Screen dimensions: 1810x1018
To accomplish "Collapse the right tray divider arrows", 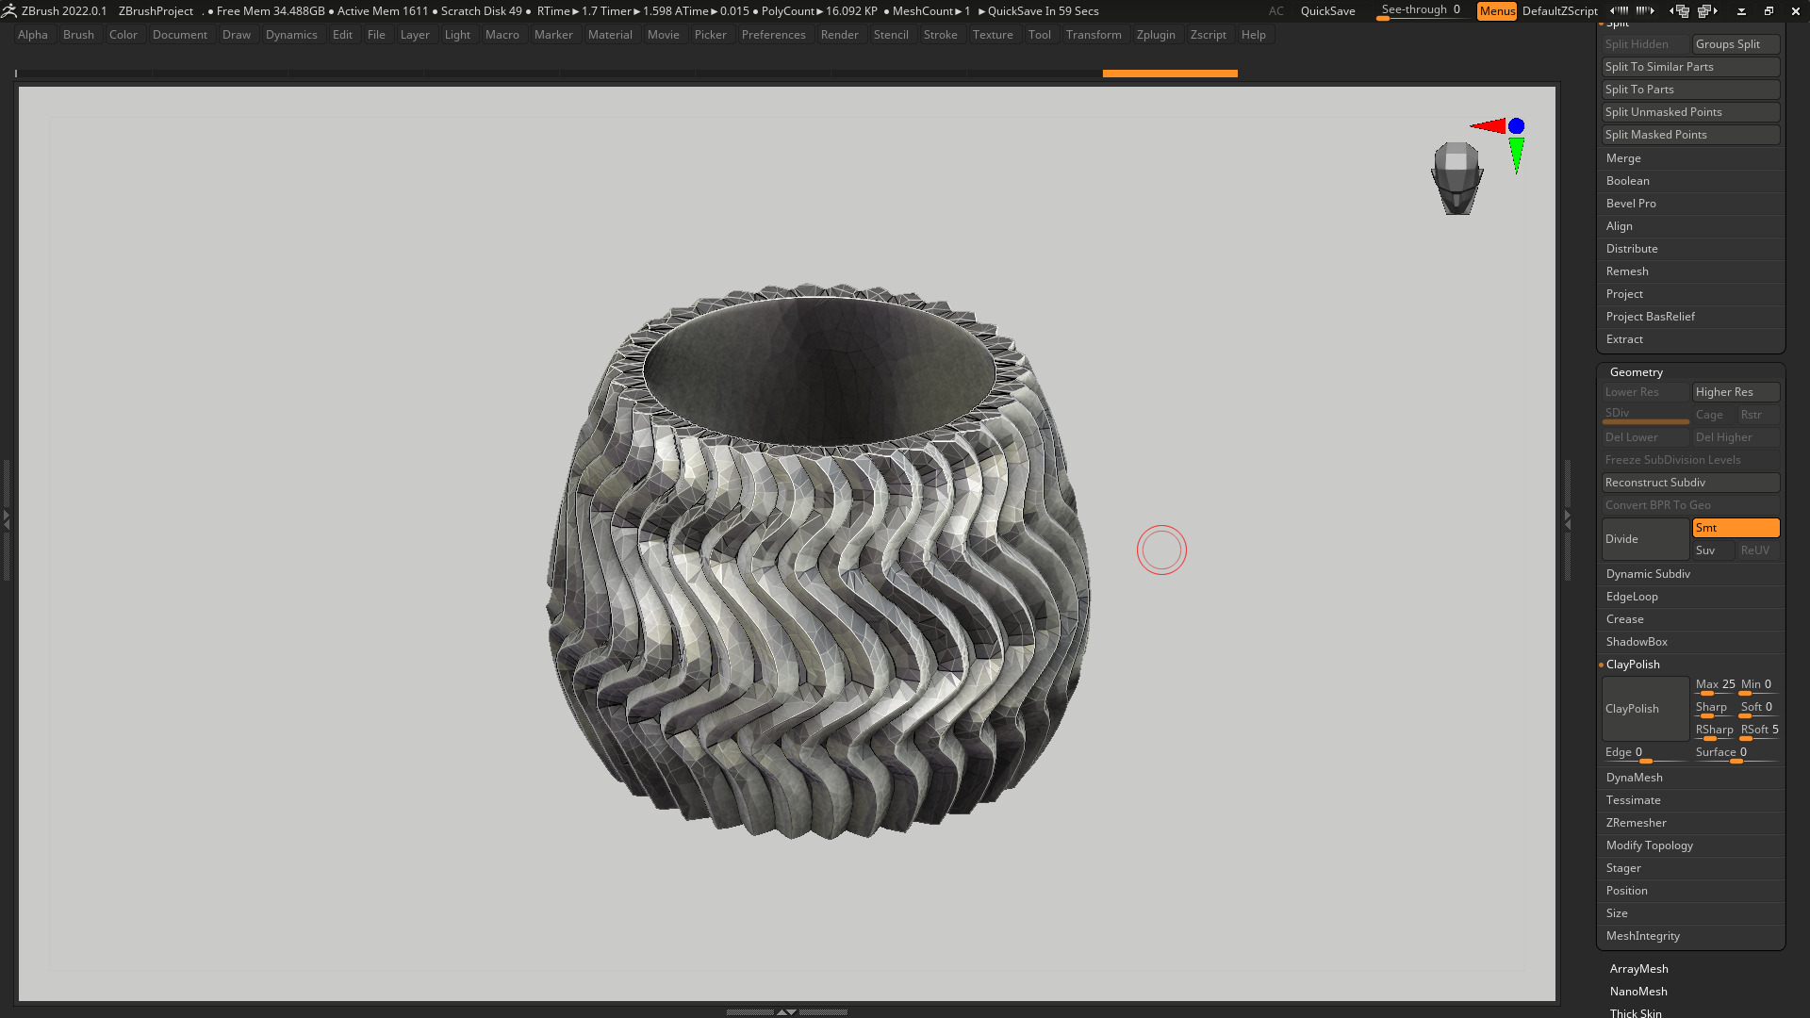I will (x=1567, y=518).
